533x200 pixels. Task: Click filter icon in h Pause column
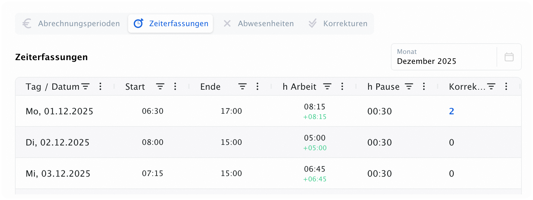click(409, 86)
